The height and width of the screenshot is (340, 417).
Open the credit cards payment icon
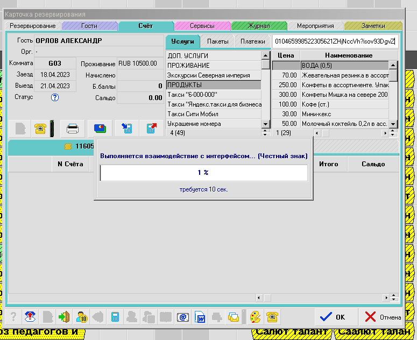tap(100, 129)
